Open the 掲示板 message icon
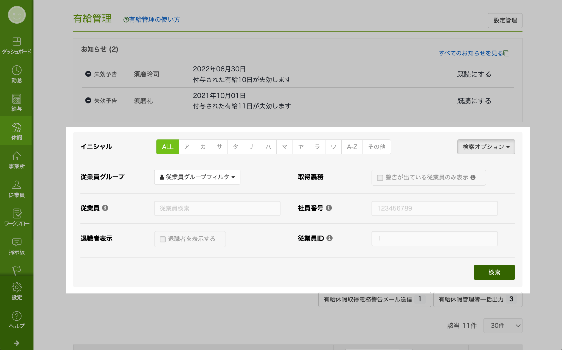Image resolution: width=562 pixels, height=350 pixels. pyautogui.click(x=17, y=242)
